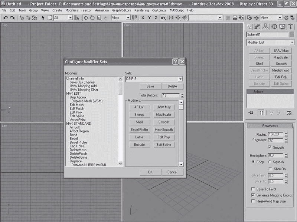Expand the Sets dropdown showing OSIRIS

(x=180, y=79)
